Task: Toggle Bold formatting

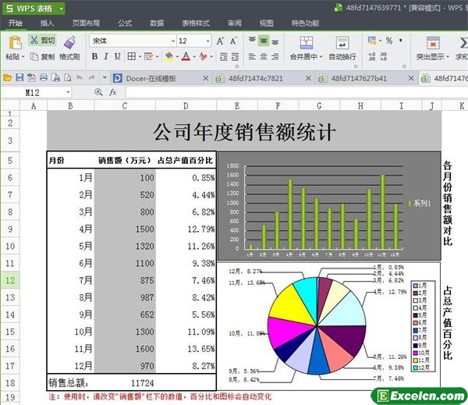Action: click(x=94, y=56)
